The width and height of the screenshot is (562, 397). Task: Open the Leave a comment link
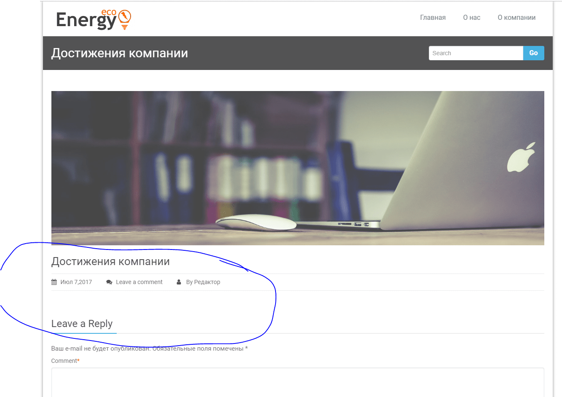tap(139, 282)
